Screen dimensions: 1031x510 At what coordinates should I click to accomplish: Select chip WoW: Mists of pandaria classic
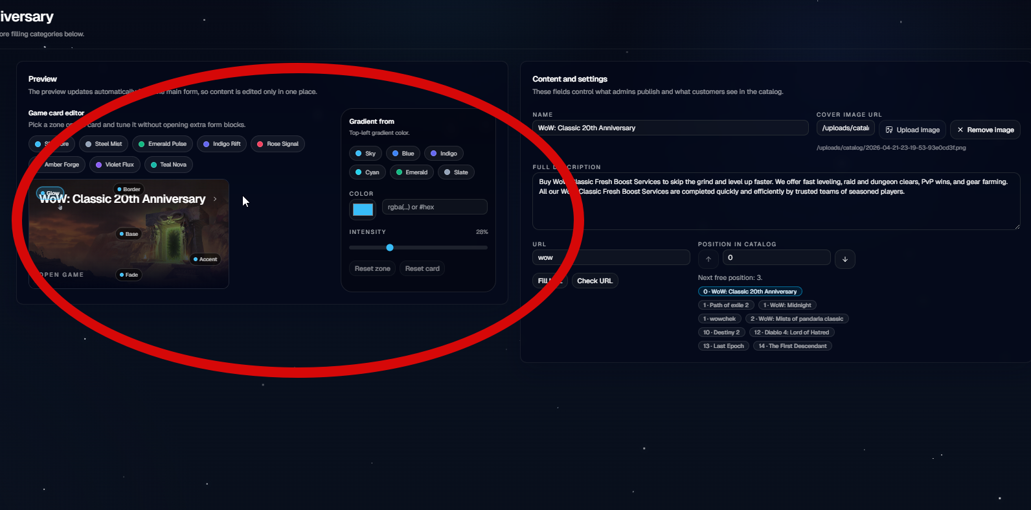(797, 319)
